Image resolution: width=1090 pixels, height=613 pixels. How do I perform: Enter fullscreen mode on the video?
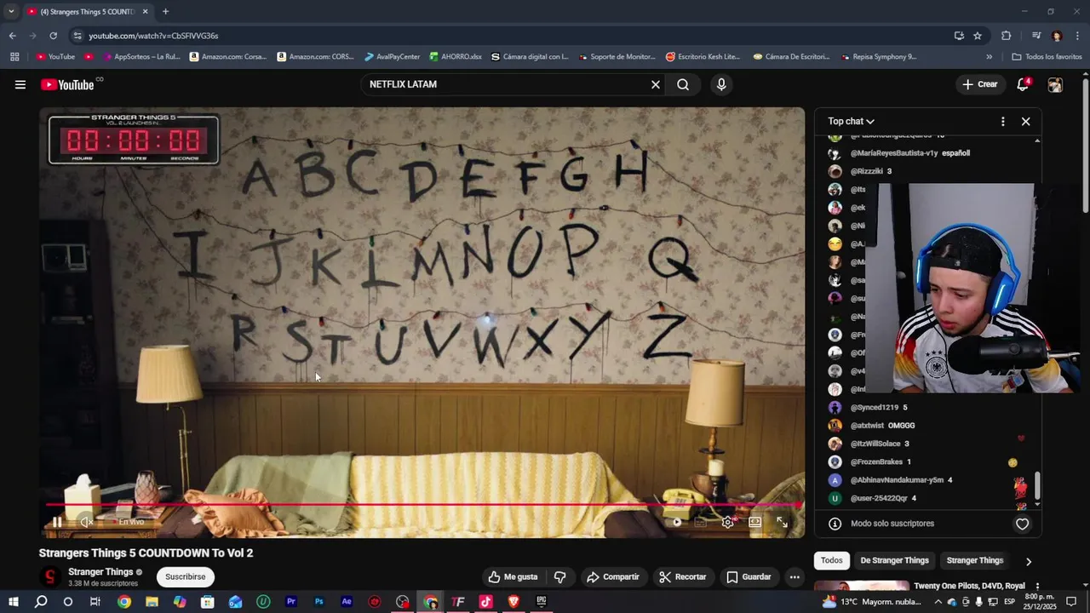(782, 522)
